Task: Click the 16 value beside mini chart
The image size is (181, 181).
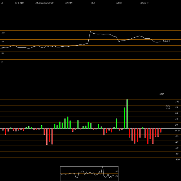Action: tap(117, 176)
